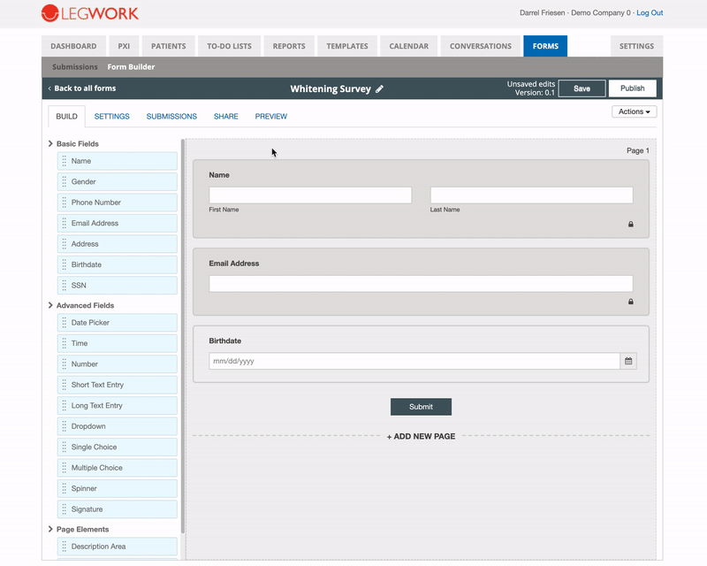
Task: Click the drag handle next to Signature
Action: click(64, 509)
